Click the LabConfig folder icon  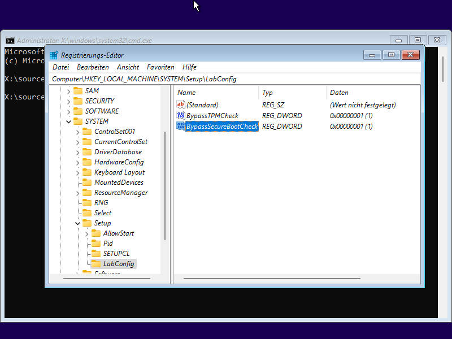coord(96,264)
